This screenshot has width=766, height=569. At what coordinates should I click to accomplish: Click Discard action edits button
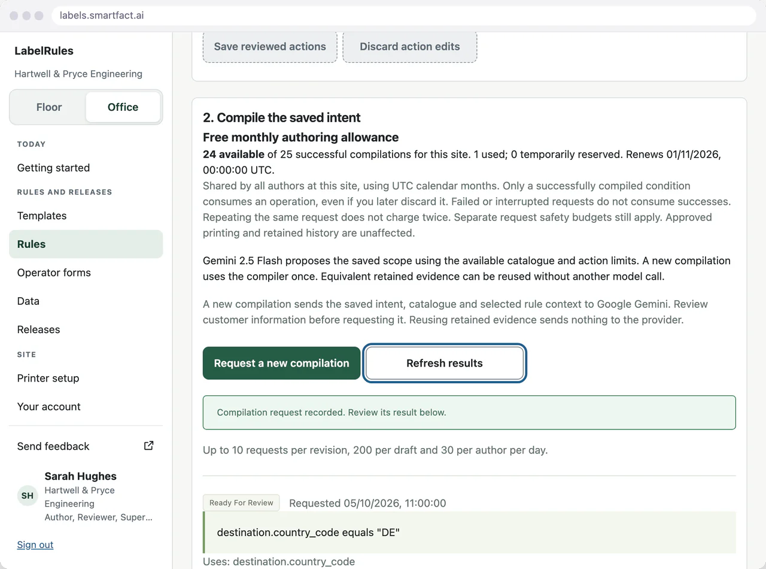tap(410, 46)
